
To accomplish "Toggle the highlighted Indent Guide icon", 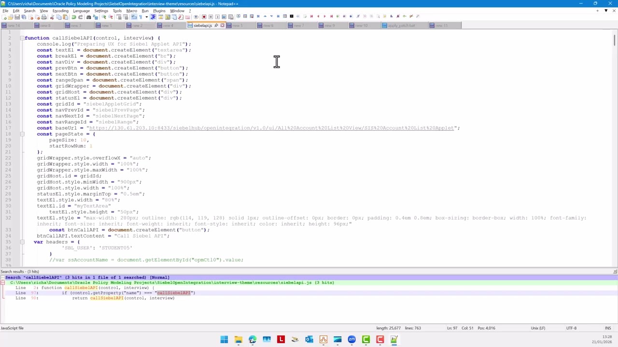I will pyautogui.click(x=153, y=16).
